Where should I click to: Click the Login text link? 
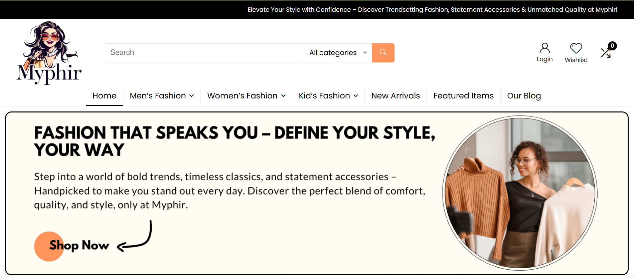click(544, 59)
